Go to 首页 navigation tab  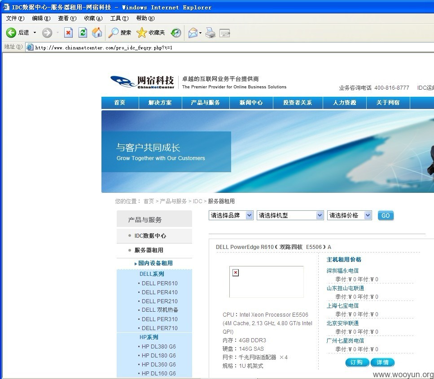pyautogui.click(x=120, y=103)
